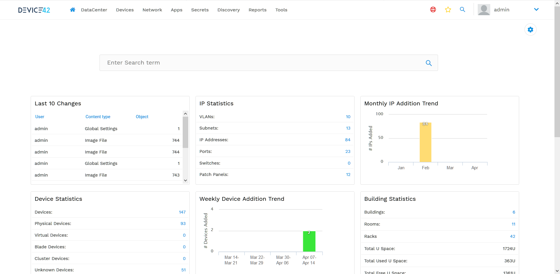
Task: Click first Global Settings row entry
Action: tap(107, 129)
